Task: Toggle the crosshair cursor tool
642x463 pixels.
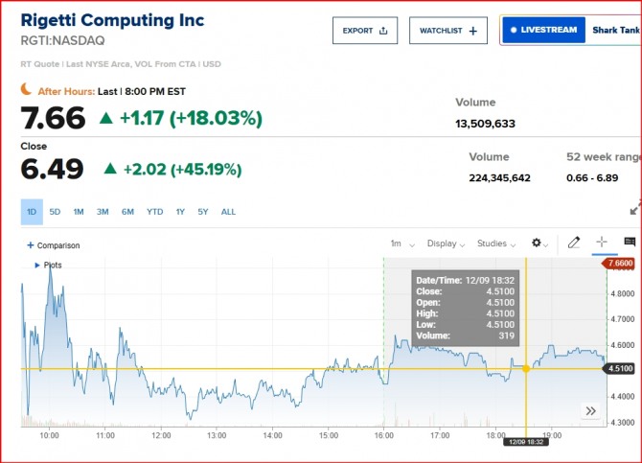Action: 602,243
